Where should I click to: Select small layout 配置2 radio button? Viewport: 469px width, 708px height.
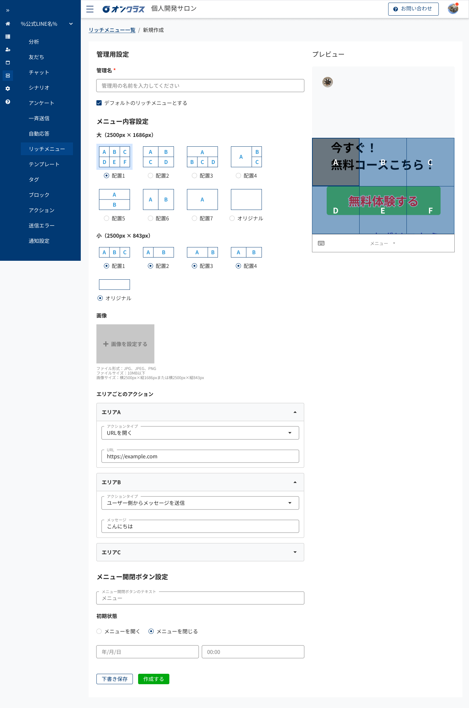tap(150, 266)
